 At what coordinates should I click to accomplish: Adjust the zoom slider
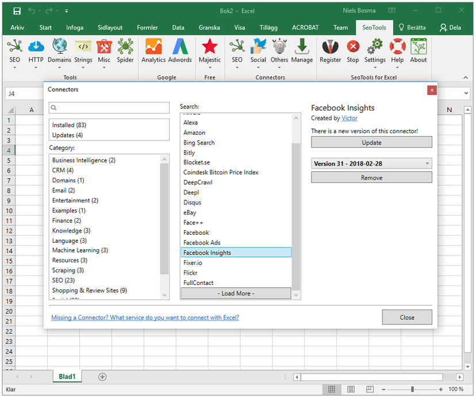pos(412,389)
